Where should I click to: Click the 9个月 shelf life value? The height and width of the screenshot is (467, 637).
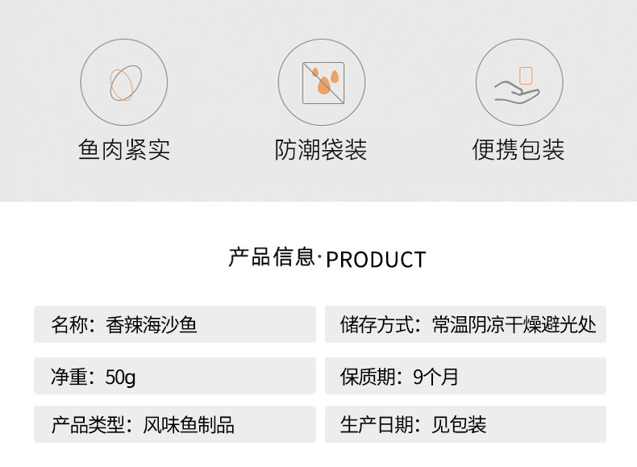click(435, 377)
